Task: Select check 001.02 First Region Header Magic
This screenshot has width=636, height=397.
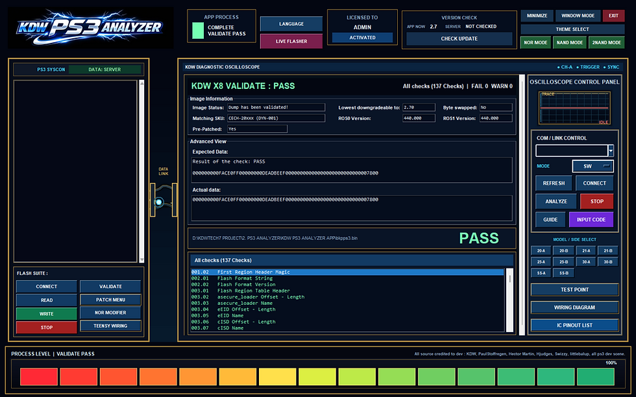Action: click(x=347, y=272)
